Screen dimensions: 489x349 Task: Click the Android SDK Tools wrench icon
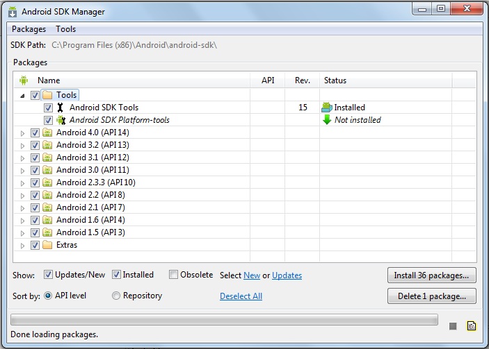[60, 108]
